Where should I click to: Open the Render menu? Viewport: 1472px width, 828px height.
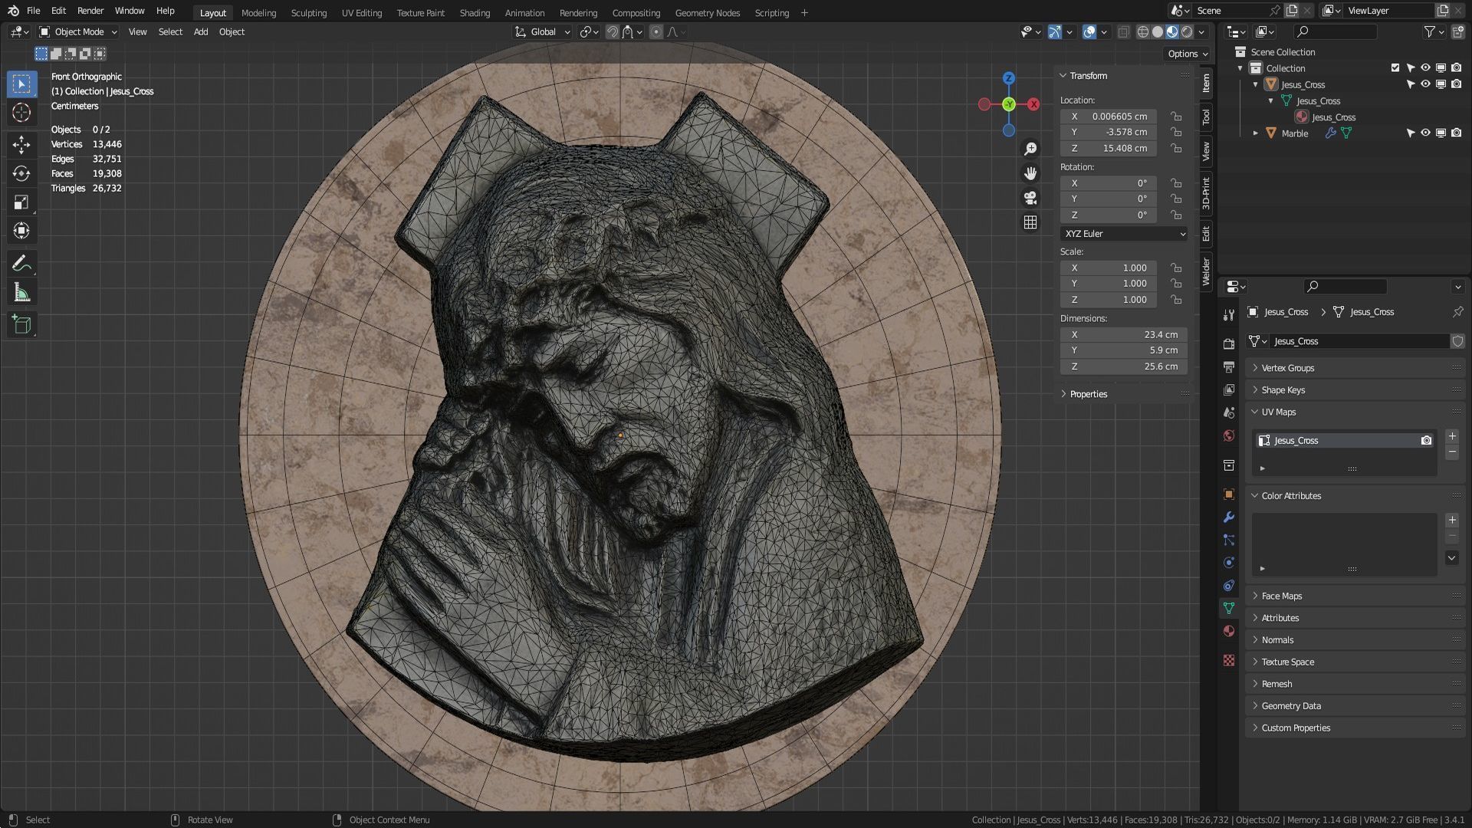pos(90,11)
